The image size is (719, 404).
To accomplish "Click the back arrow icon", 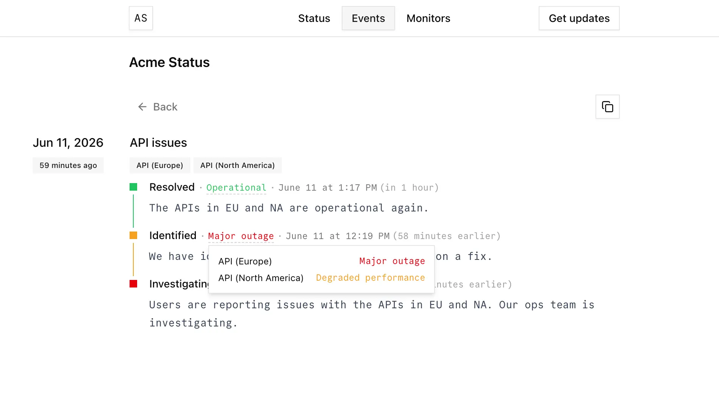I will point(142,107).
